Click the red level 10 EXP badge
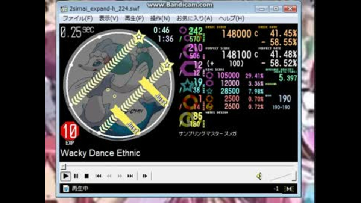 tap(70, 131)
